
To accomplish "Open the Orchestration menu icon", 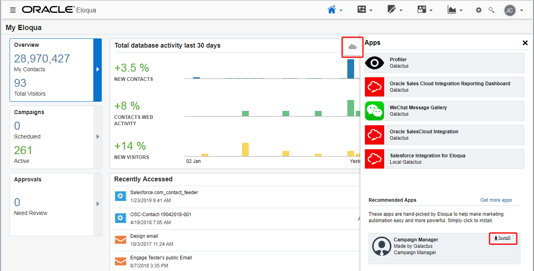I will click(x=365, y=10).
